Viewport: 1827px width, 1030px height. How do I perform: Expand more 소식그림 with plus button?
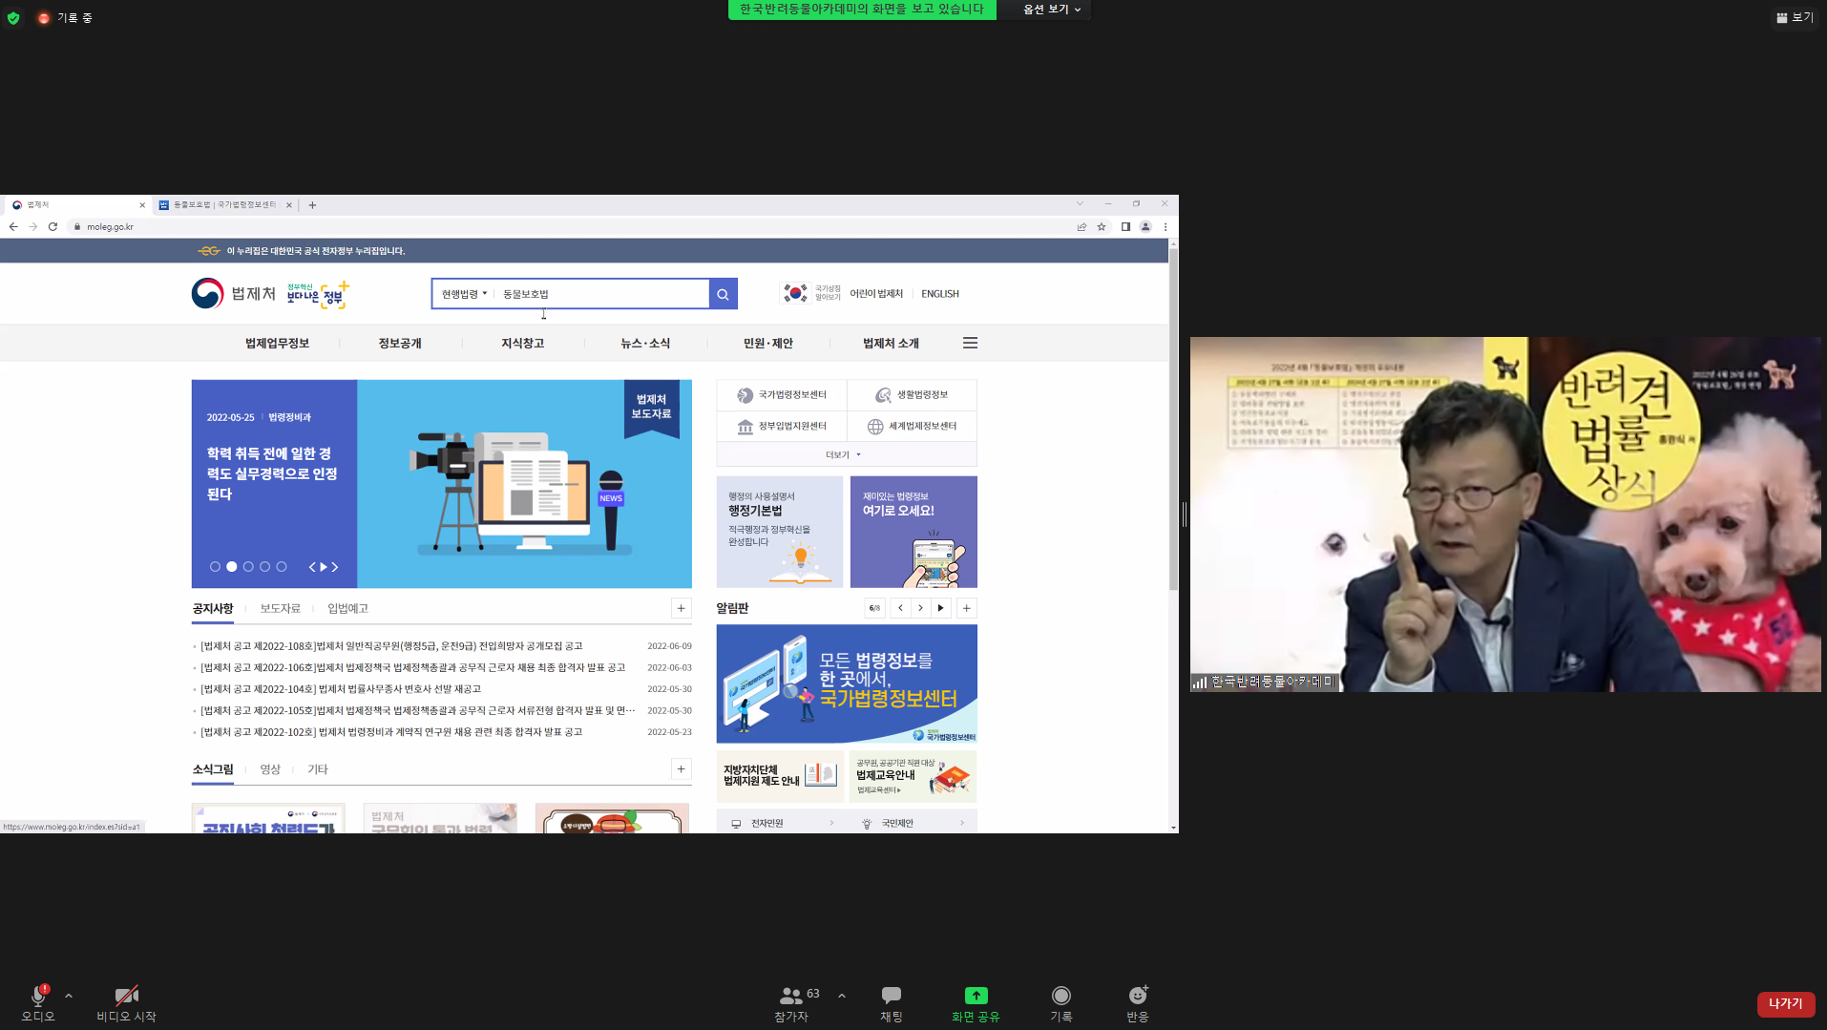(x=682, y=769)
